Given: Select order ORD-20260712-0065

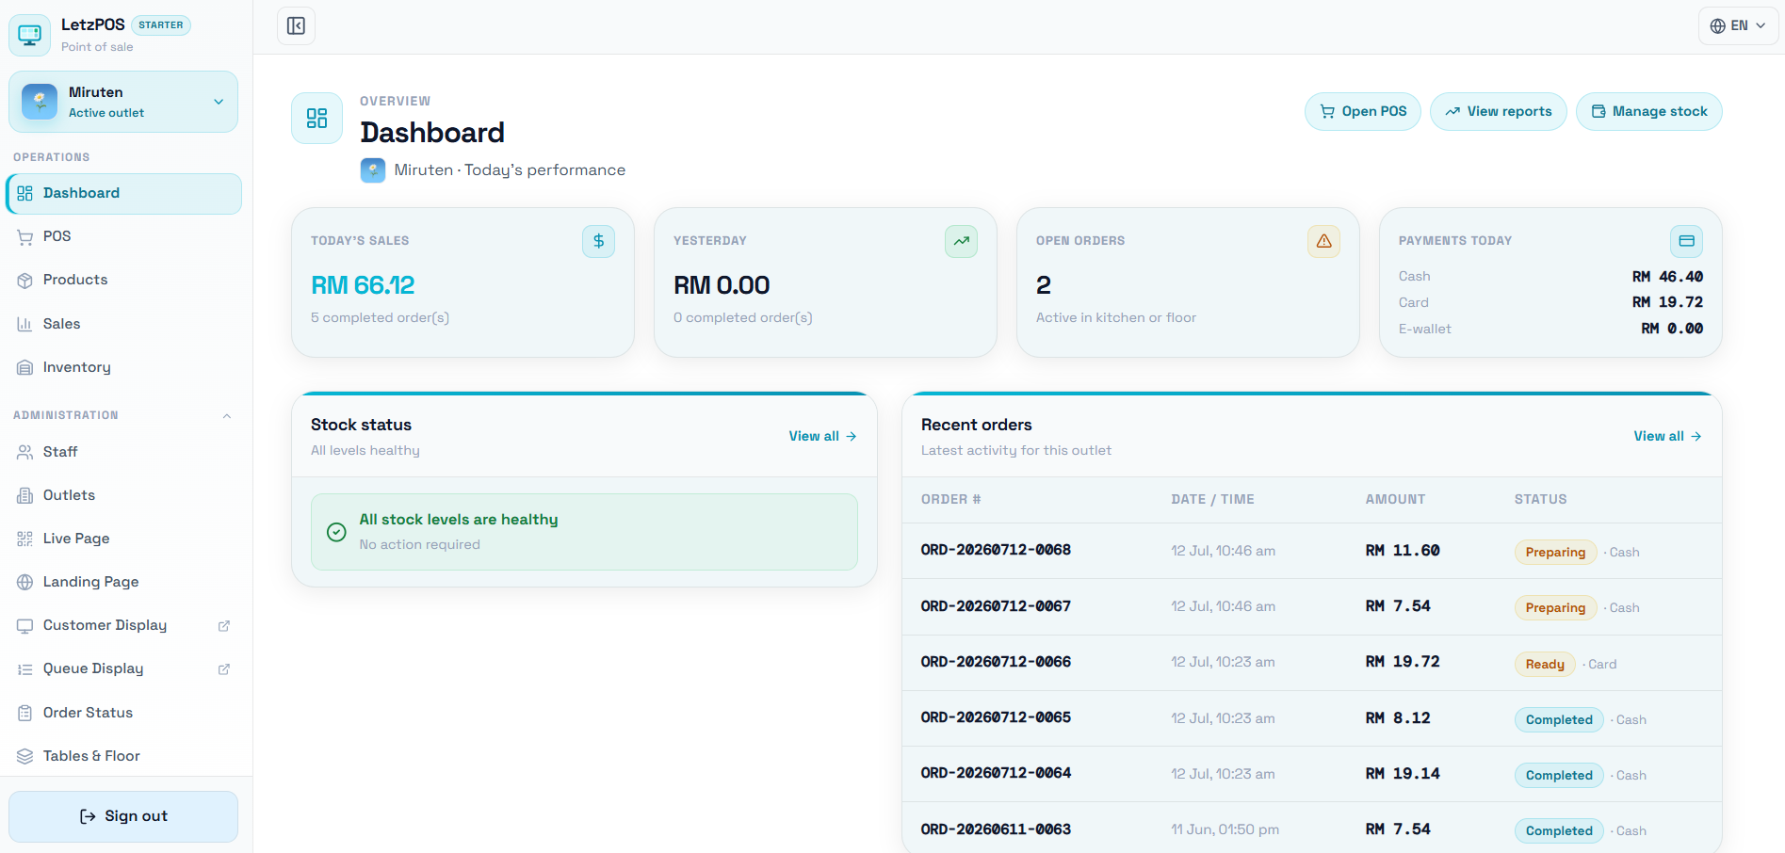Looking at the screenshot, I should point(1312,718).
